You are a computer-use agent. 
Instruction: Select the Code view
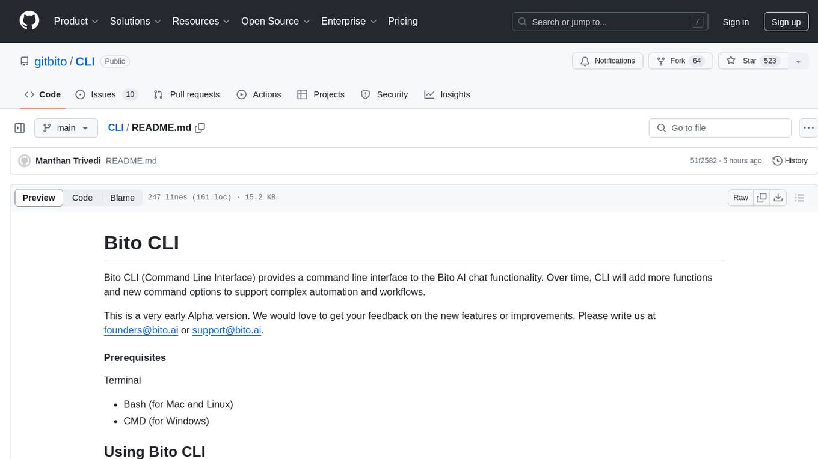tap(82, 198)
